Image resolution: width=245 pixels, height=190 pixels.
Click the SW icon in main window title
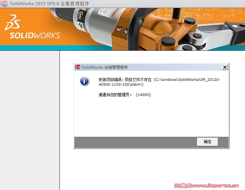(x=4, y=4)
